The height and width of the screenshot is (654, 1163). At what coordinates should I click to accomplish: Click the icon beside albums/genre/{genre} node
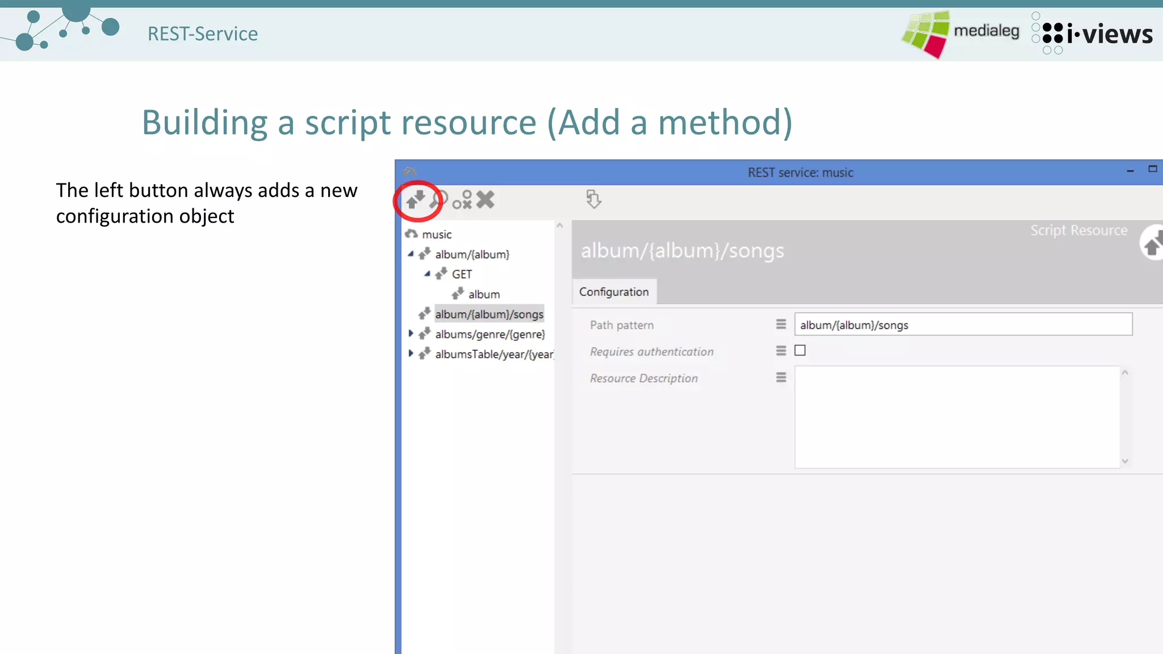pyautogui.click(x=425, y=333)
